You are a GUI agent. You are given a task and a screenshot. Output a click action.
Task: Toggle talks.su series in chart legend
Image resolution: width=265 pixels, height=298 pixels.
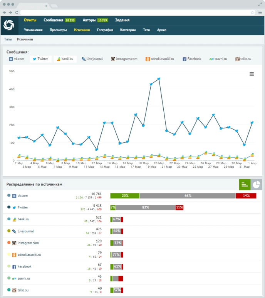tap(243, 59)
